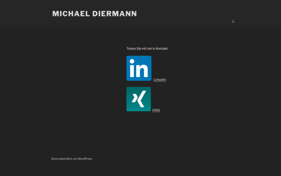Viewport: 281px width, 176px height.
Task: Open the LinkedIn text link
Action: (160, 80)
